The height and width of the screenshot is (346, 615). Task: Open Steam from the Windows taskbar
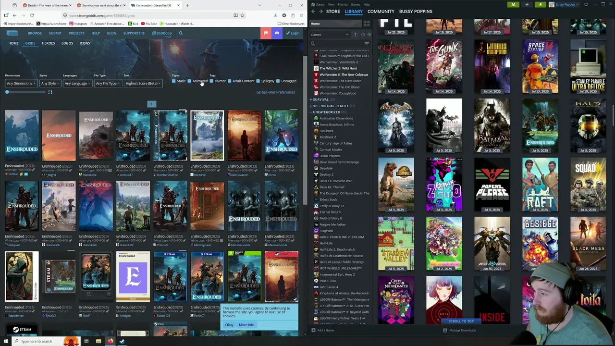122,341
